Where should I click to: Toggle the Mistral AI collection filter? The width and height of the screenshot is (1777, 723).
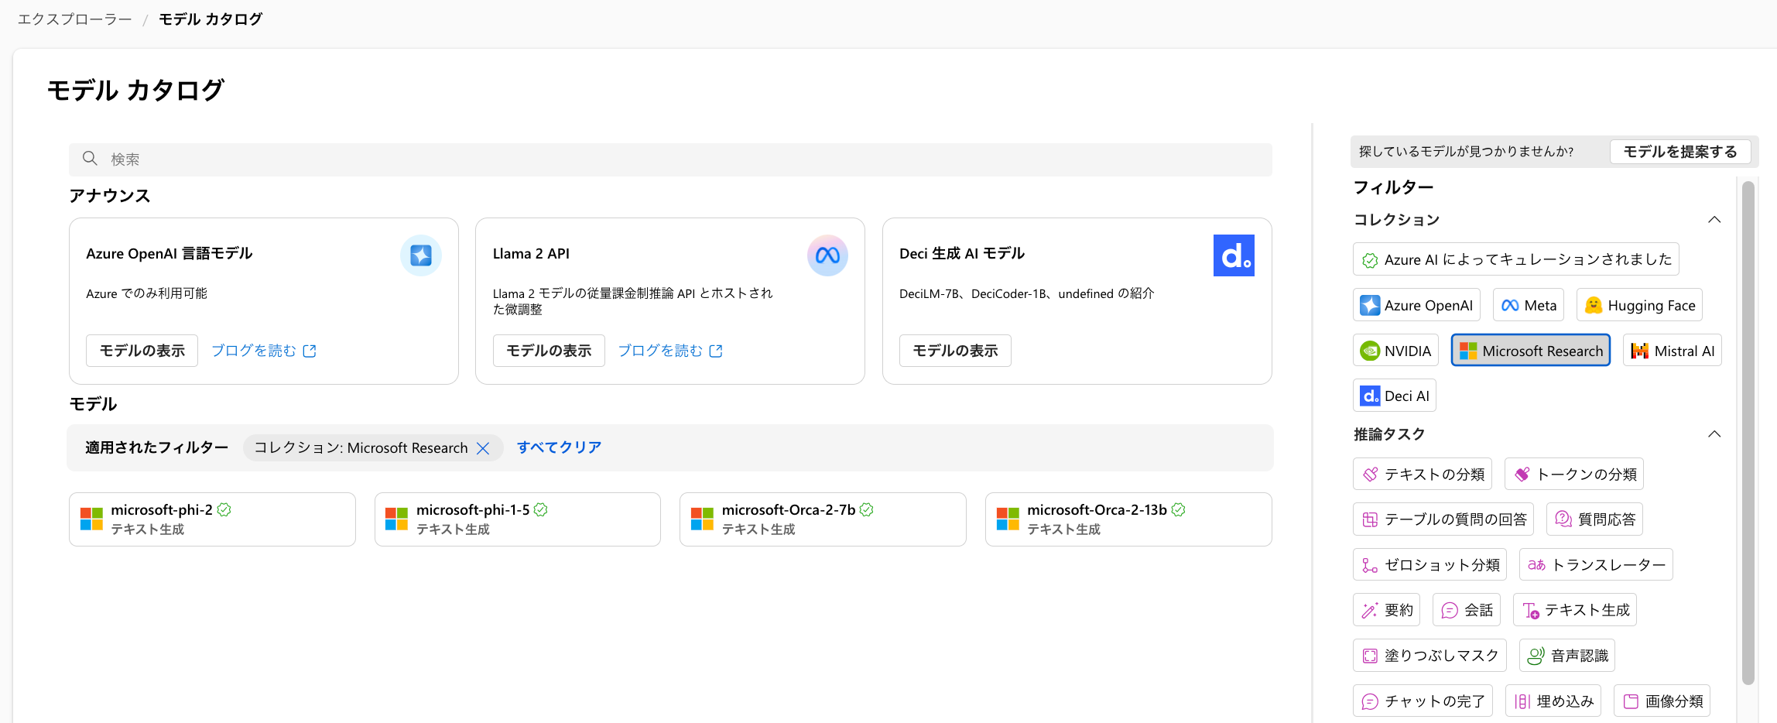[x=1672, y=351]
